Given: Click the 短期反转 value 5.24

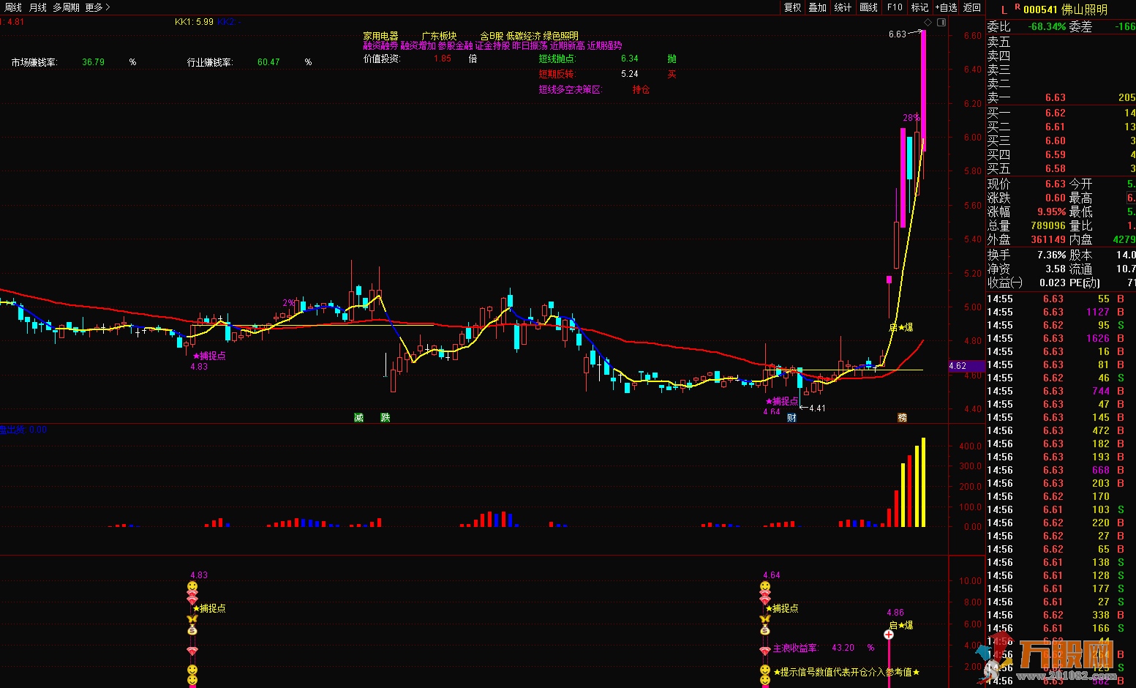Looking at the screenshot, I should click(630, 74).
